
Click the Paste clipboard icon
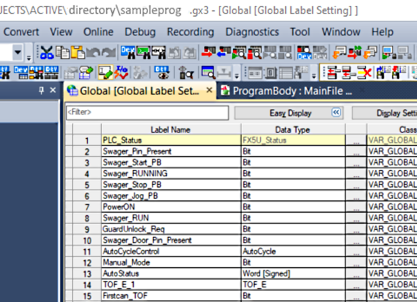(78, 53)
